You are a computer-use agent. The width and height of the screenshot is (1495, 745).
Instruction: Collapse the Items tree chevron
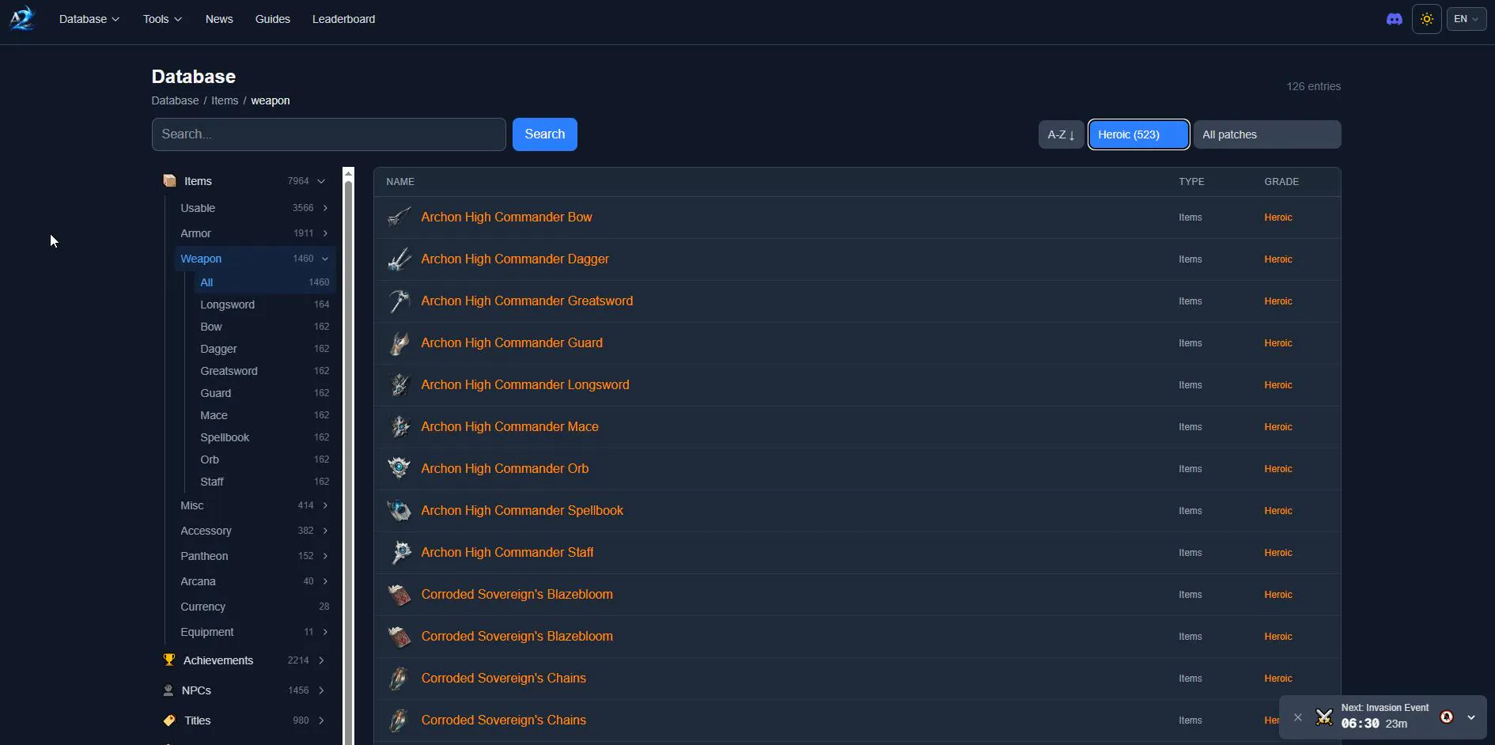(321, 181)
